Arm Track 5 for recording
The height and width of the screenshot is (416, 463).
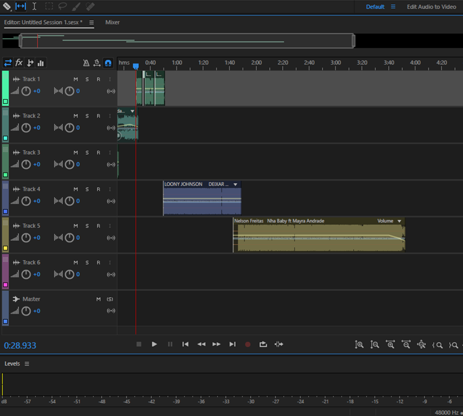pyautogui.click(x=98, y=226)
